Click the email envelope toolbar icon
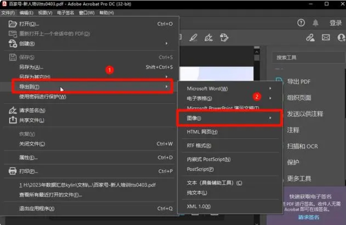The width and height of the screenshot is (346, 225). [x=326, y=37]
